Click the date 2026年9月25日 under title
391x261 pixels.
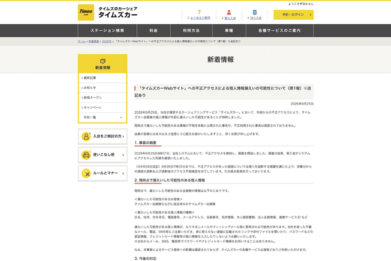[302, 104]
